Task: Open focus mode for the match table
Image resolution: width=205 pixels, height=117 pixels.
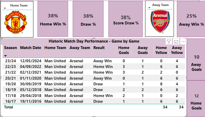Action: (176, 42)
